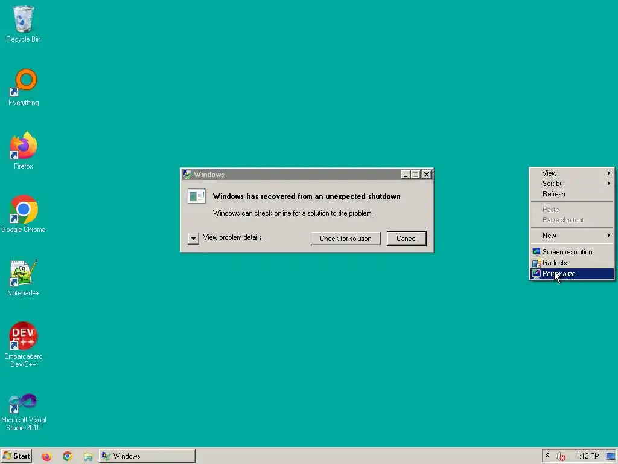This screenshot has width=618, height=464.
Task: Click the Windows dialog title bar icon
Action: [x=187, y=175]
